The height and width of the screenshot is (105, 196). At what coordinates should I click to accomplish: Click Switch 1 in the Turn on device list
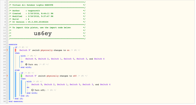[56, 59]
